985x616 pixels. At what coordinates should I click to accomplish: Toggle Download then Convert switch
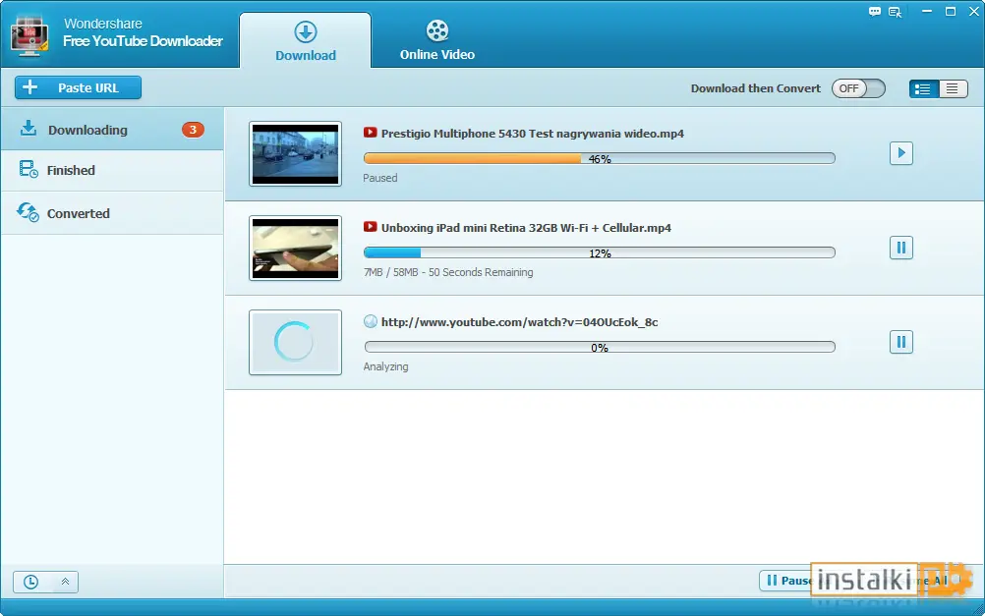(x=858, y=88)
